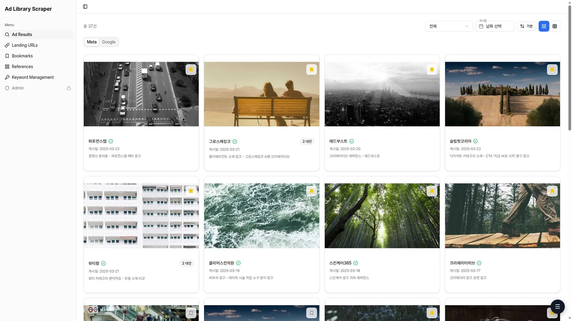
Task: Click verified check icon beside 슬림핏코리아
Action: [x=475, y=141]
